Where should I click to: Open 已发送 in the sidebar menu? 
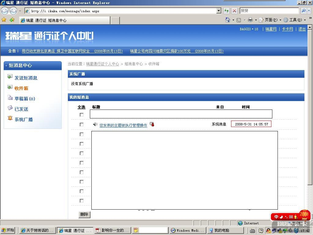pyautogui.click(x=21, y=109)
